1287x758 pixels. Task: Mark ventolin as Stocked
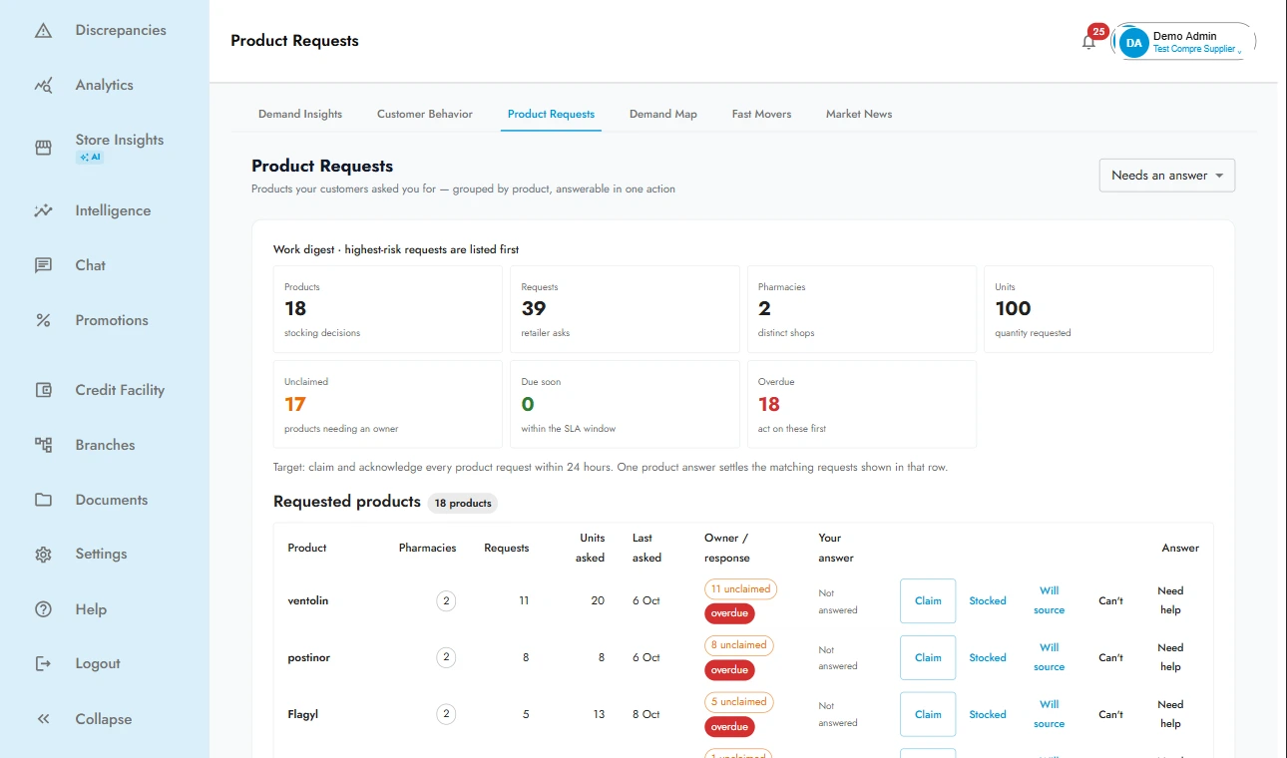pos(988,601)
